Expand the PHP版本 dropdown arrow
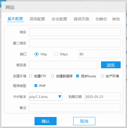This screenshot has width=127, height=128. (x=60, y=97)
